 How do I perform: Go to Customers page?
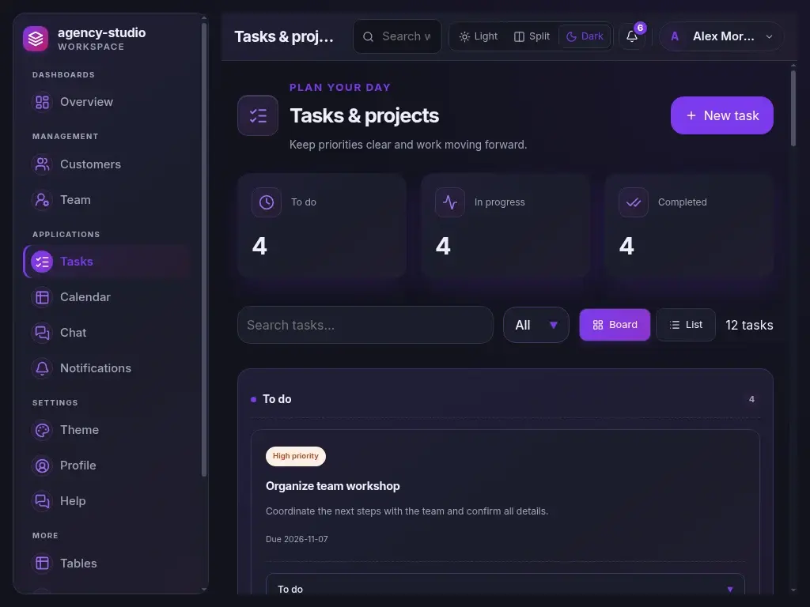tap(108, 164)
